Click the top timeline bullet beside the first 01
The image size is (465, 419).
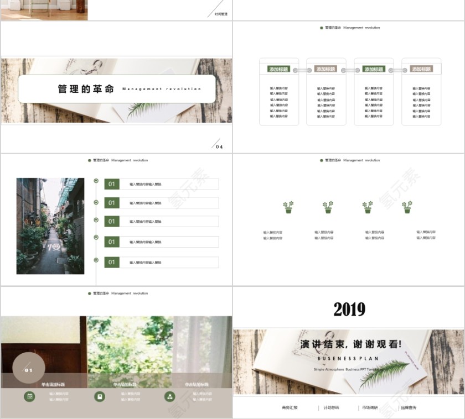[x=96, y=181]
